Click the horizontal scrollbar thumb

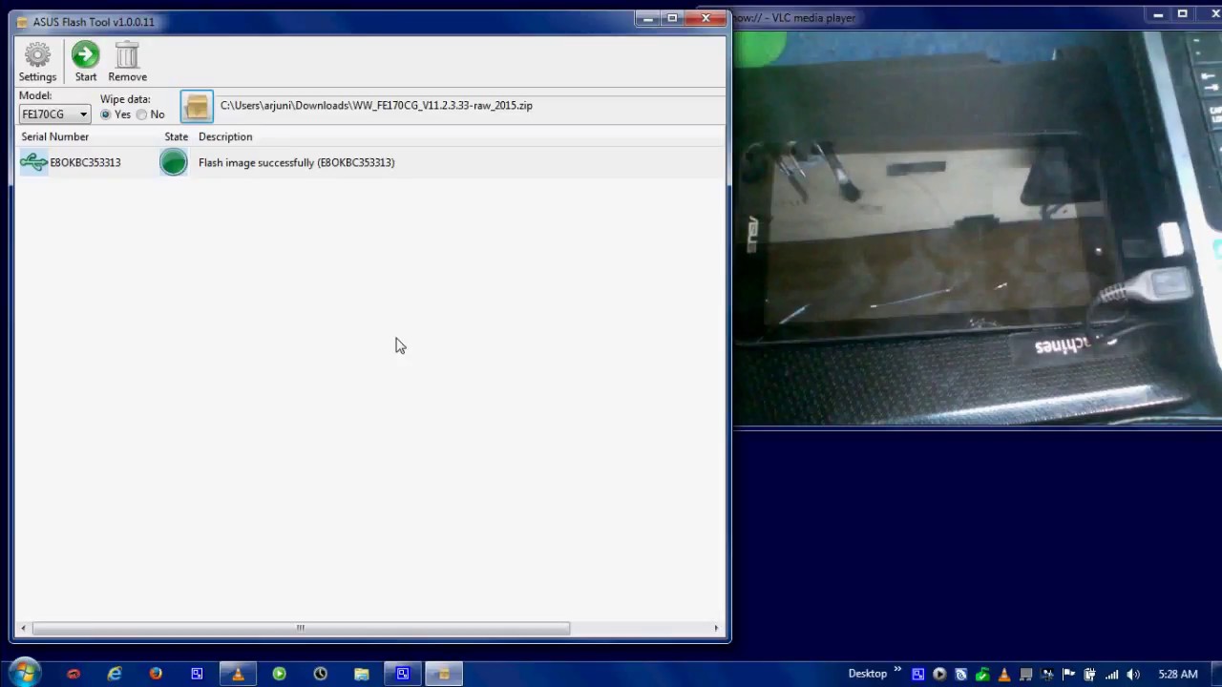tap(301, 628)
